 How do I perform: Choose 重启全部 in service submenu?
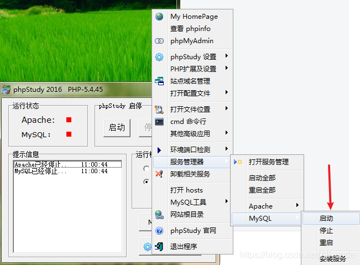click(267, 190)
